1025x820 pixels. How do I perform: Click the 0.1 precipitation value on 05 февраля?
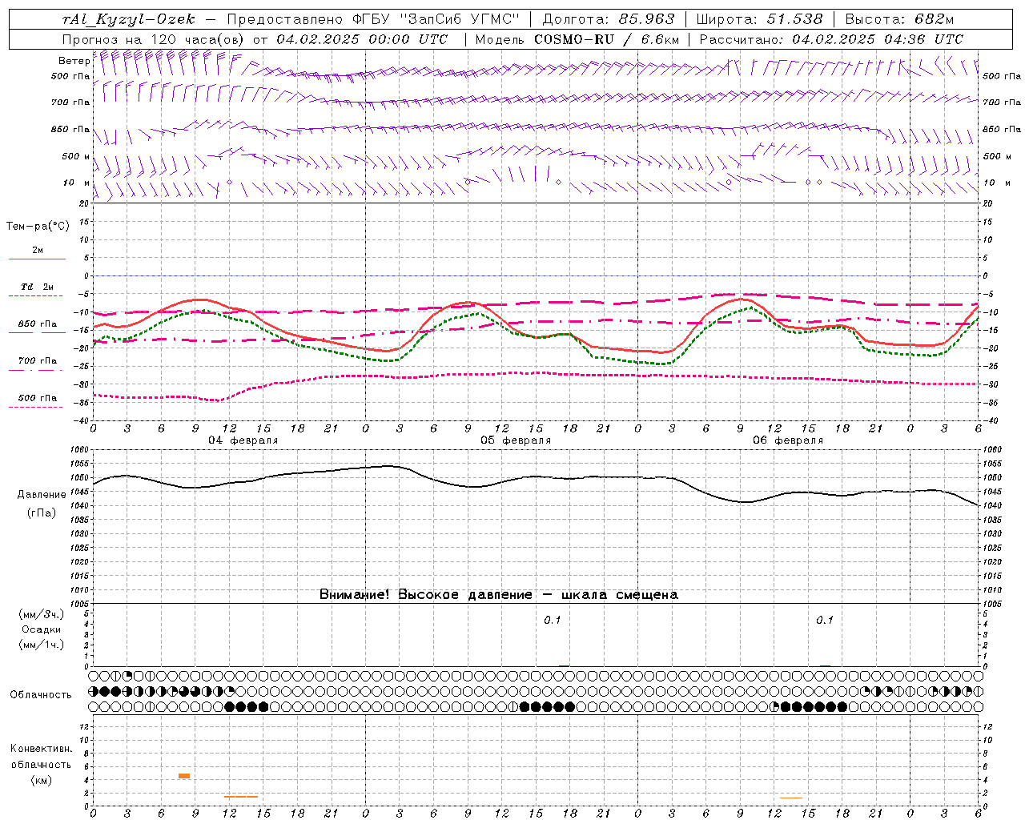point(553,620)
